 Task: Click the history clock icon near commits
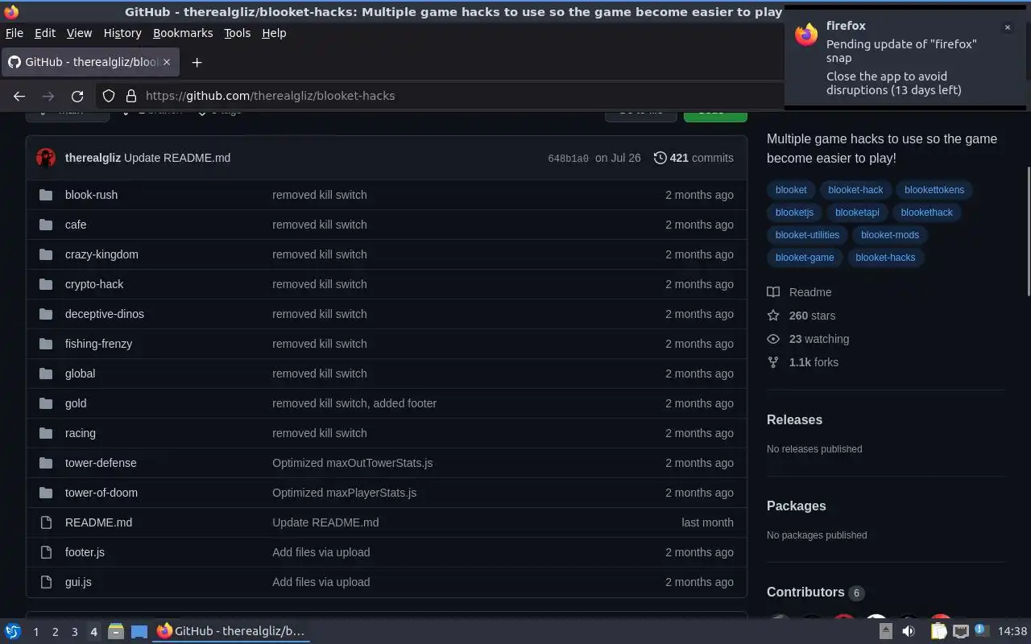660,158
